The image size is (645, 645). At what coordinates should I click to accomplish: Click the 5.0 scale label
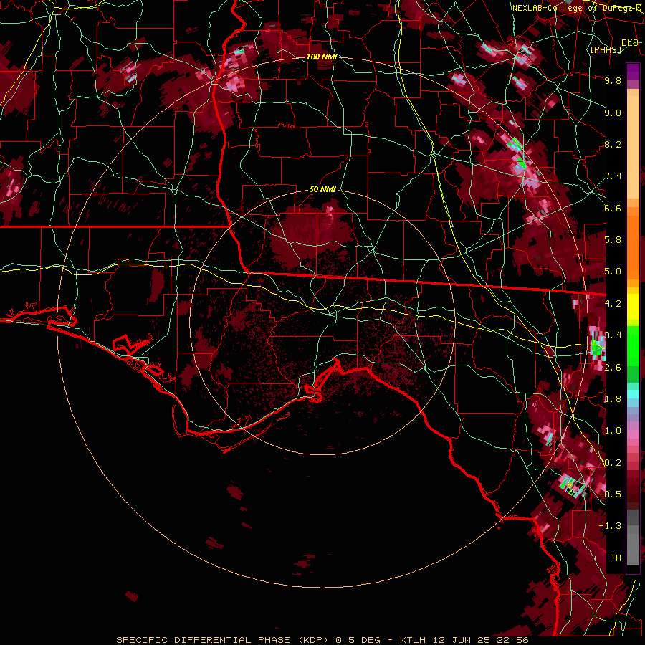(613, 272)
